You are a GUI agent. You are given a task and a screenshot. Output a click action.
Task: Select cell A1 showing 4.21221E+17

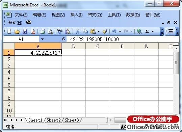pos(38,53)
